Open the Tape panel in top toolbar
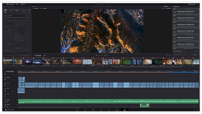Image resolution: width=202 pixels, height=114 pixels. pyautogui.click(x=18, y=4)
